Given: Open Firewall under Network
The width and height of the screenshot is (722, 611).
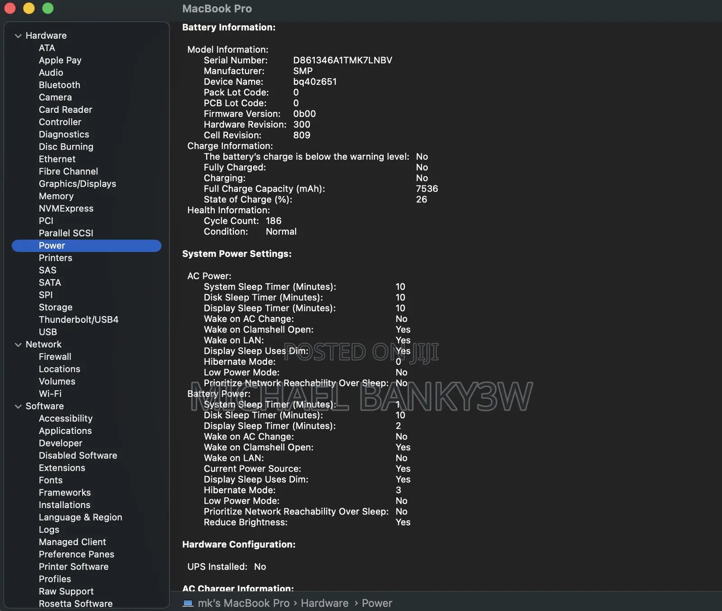Looking at the screenshot, I should 55,357.
